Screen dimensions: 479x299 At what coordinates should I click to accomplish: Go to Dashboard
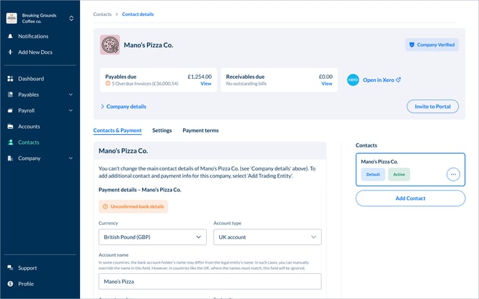[31, 79]
